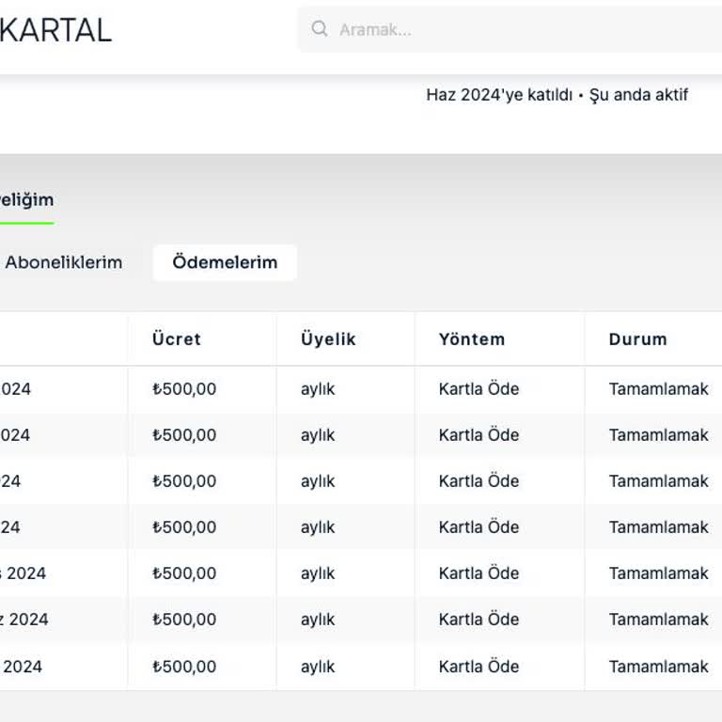
Task: Select the date cell ending 's 2024'
Action: click(x=23, y=573)
